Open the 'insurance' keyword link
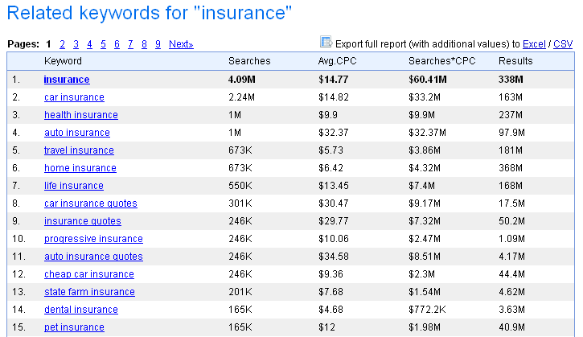 pyautogui.click(x=67, y=80)
